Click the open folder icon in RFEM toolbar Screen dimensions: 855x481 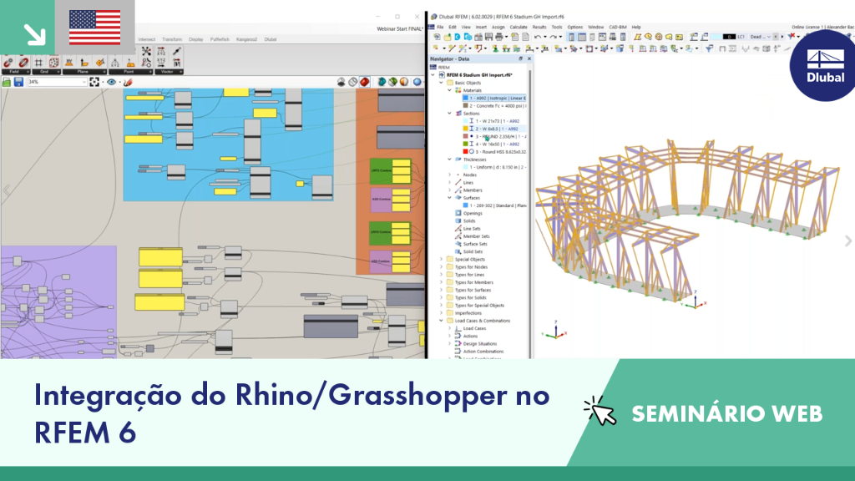coord(448,37)
